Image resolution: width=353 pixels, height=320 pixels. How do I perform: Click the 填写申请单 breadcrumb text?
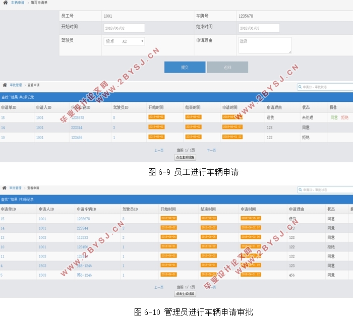pyautogui.click(x=39, y=3)
